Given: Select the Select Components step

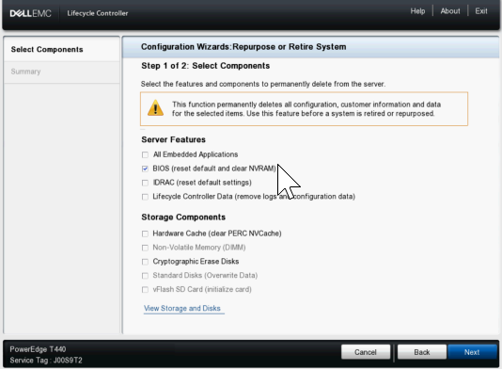Looking at the screenshot, I should coord(62,49).
